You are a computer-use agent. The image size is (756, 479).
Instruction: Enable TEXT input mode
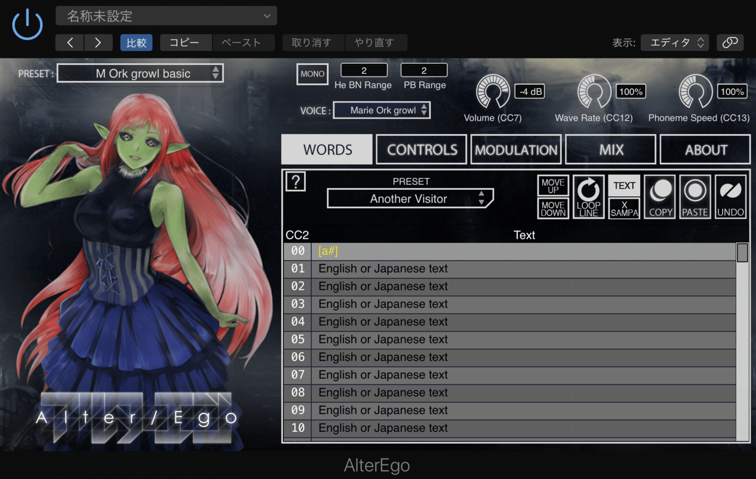point(624,185)
